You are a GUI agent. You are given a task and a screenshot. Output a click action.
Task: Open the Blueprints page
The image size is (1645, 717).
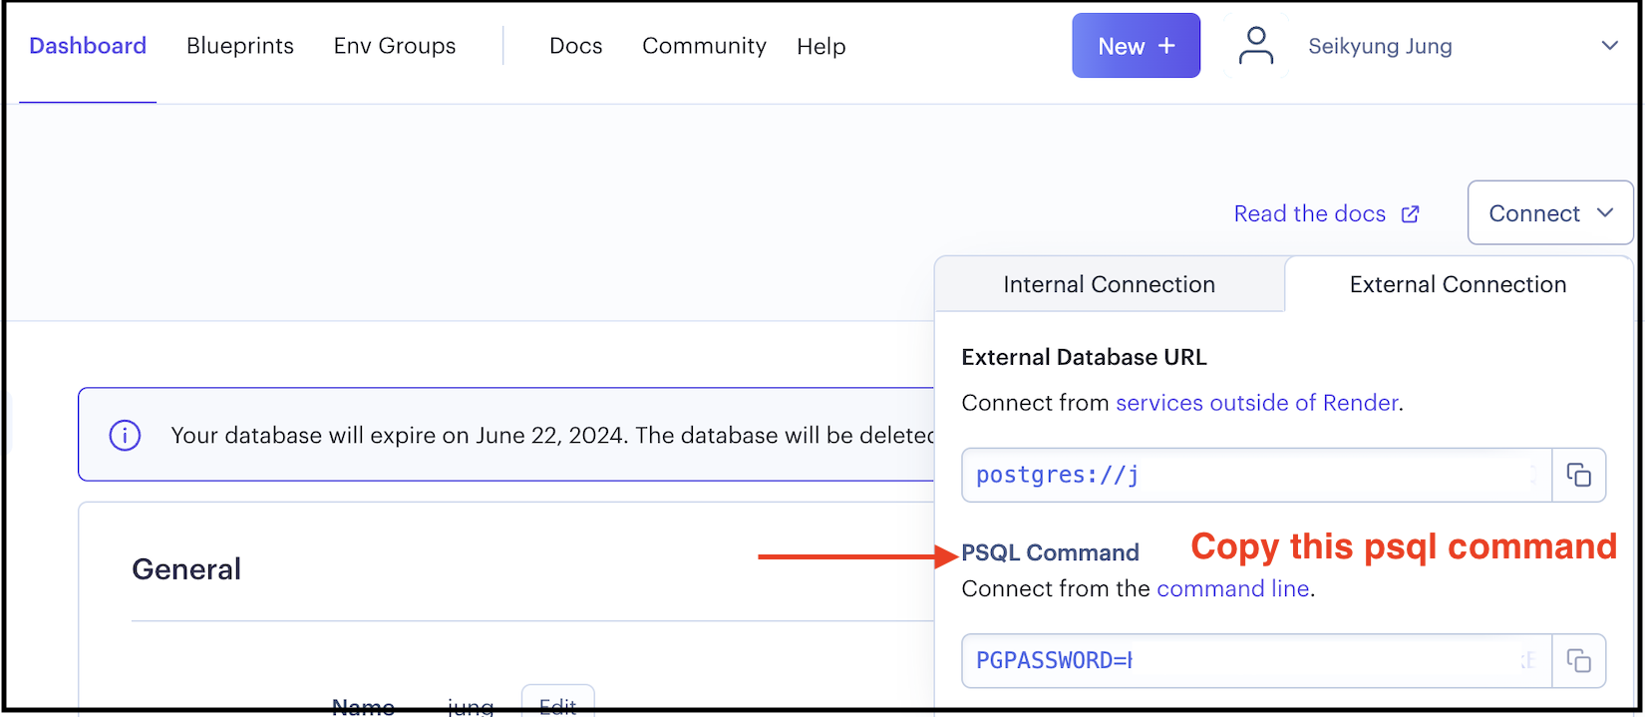(240, 46)
